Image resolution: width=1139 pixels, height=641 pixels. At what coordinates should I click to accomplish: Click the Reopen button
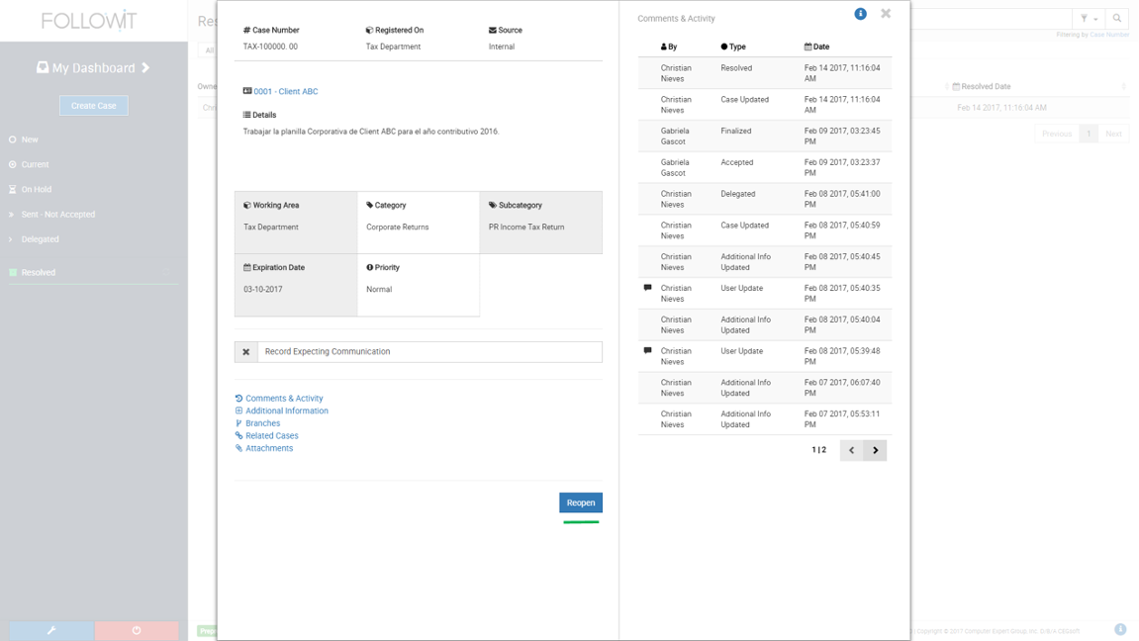click(581, 503)
